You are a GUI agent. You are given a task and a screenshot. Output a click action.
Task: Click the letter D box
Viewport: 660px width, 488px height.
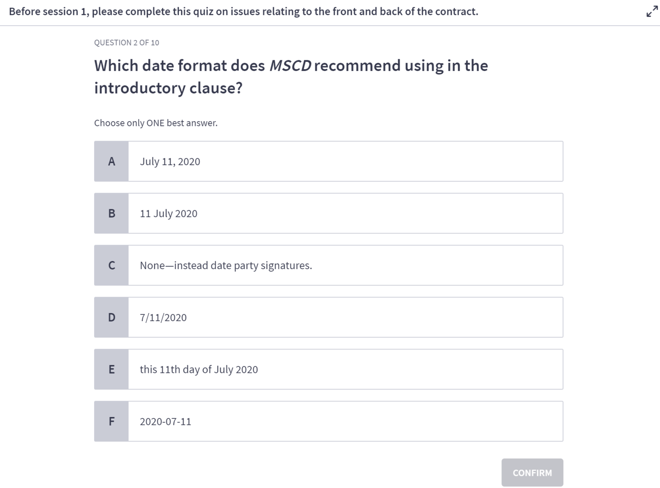[x=111, y=317]
